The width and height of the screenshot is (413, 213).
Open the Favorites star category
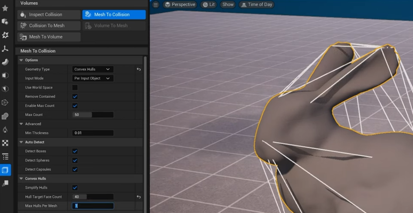click(x=5, y=8)
